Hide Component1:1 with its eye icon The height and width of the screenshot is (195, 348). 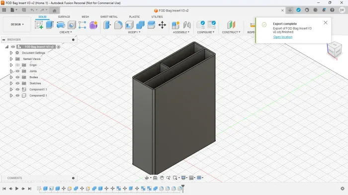pos(17,90)
